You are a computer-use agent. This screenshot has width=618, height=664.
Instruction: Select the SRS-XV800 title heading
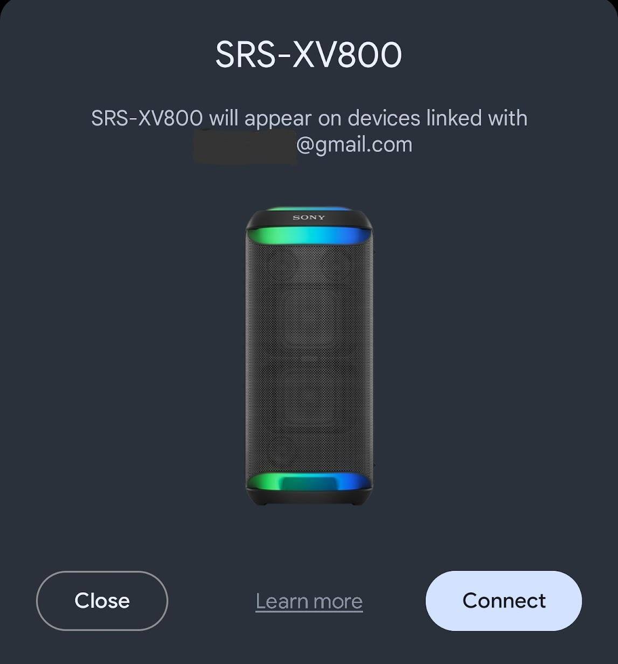click(x=309, y=54)
